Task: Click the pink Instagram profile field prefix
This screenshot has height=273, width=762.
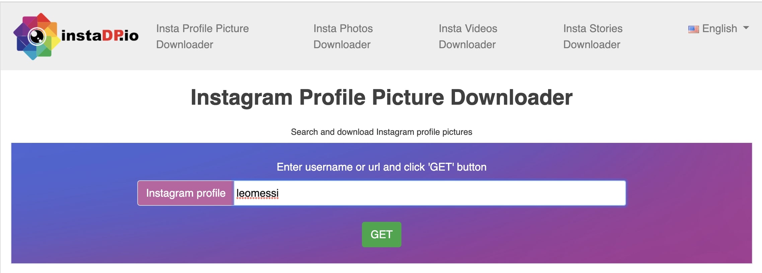Action: pos(185,193)
